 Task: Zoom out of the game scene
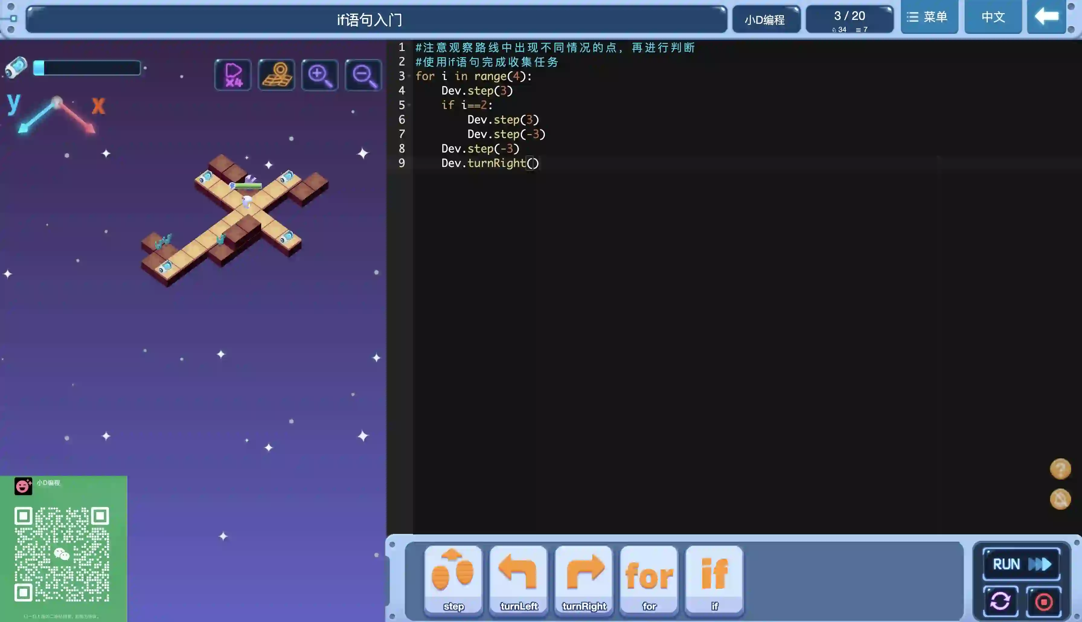(363, 75)
